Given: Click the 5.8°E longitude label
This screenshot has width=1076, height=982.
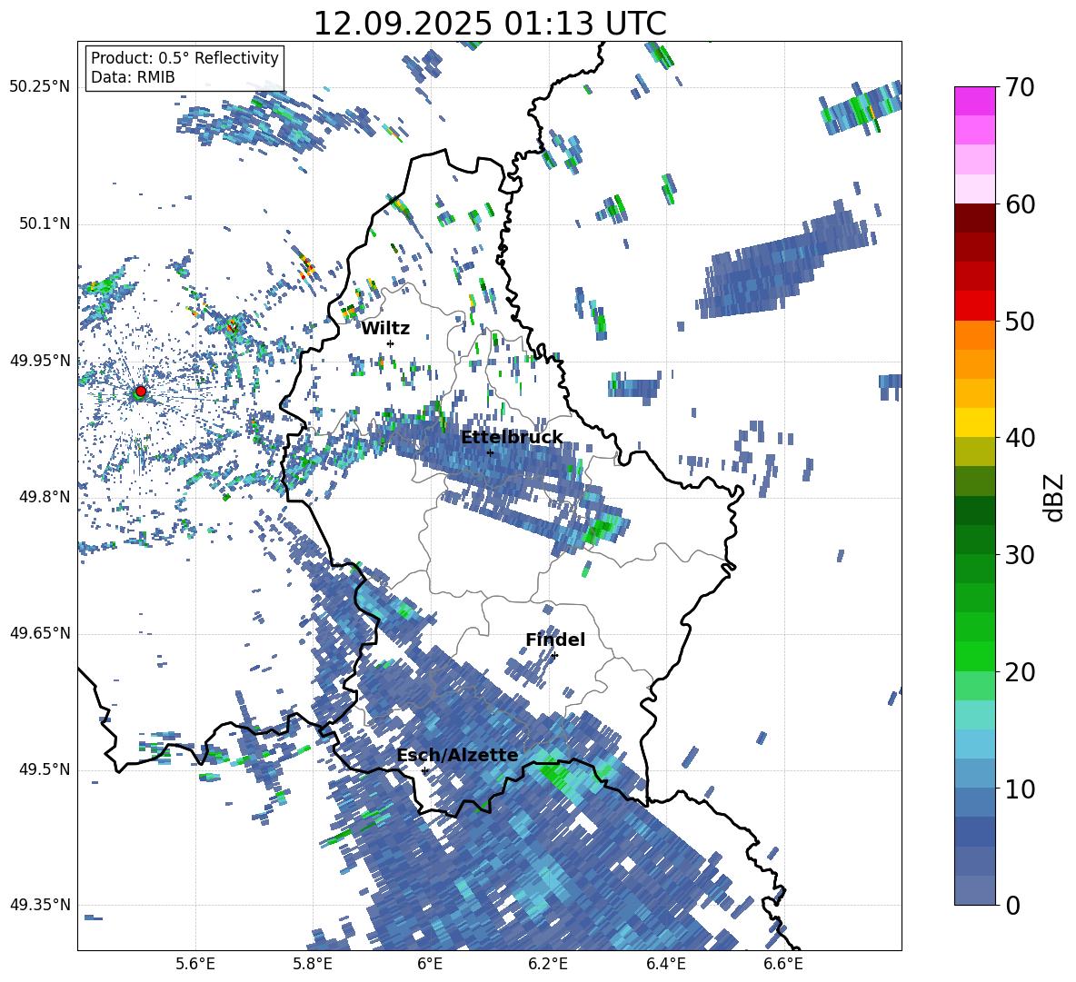Looking at the screenshot, I should (x=313, y=964).
